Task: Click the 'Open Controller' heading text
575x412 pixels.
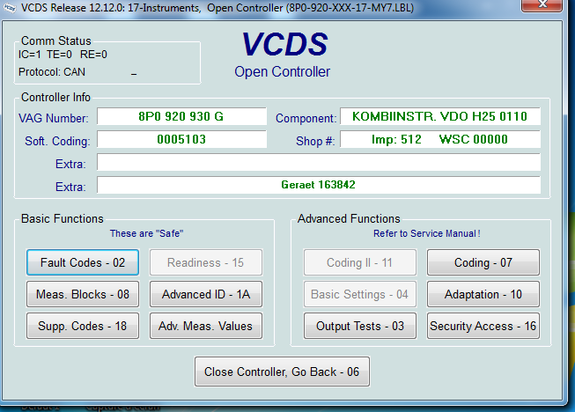Action: [x=283, y=72]
